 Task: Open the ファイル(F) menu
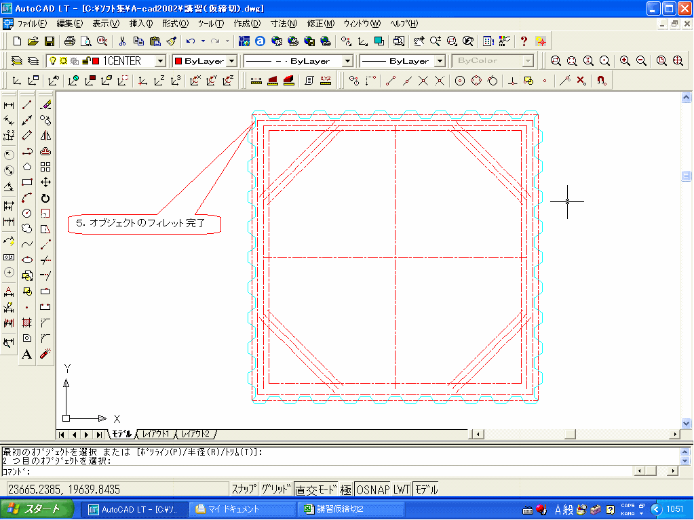[32, 24]
